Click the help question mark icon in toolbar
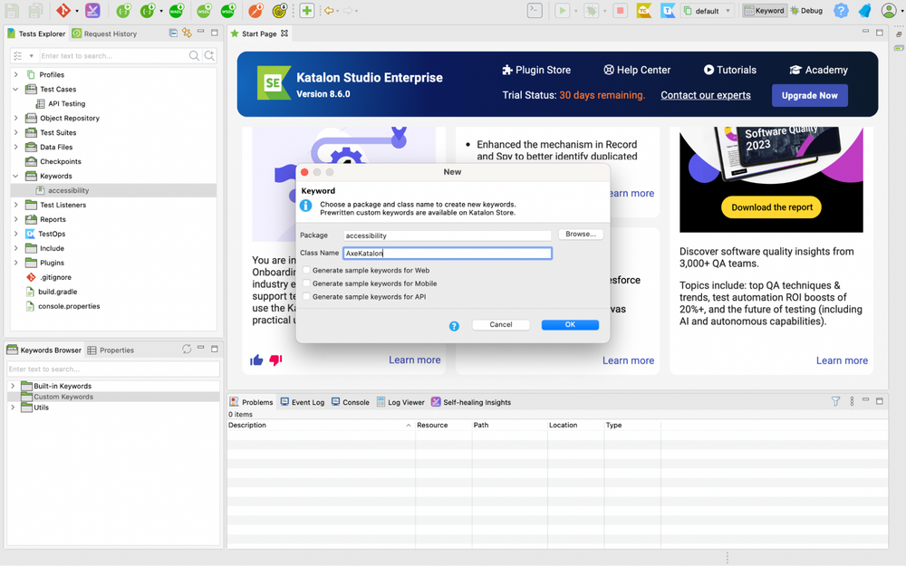This screenshot has width=906, height=566. [843, 11]
